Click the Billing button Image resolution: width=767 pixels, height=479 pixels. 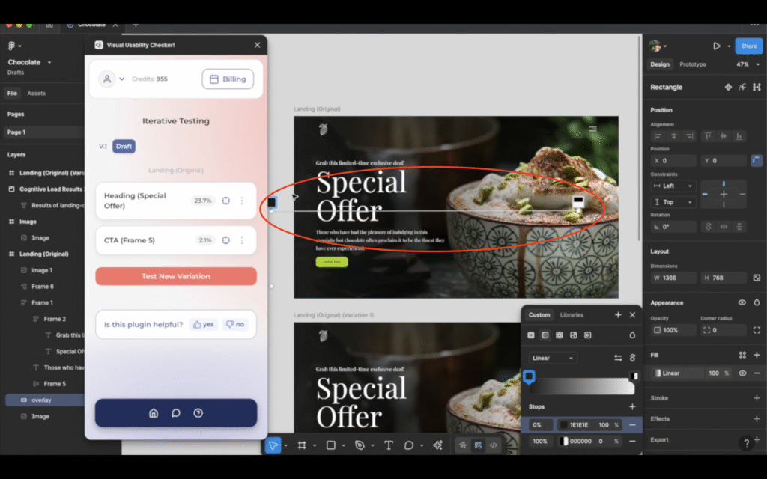pos(228,79)
